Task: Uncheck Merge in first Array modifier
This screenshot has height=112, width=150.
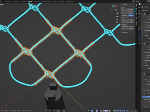Action: (146, 30)
